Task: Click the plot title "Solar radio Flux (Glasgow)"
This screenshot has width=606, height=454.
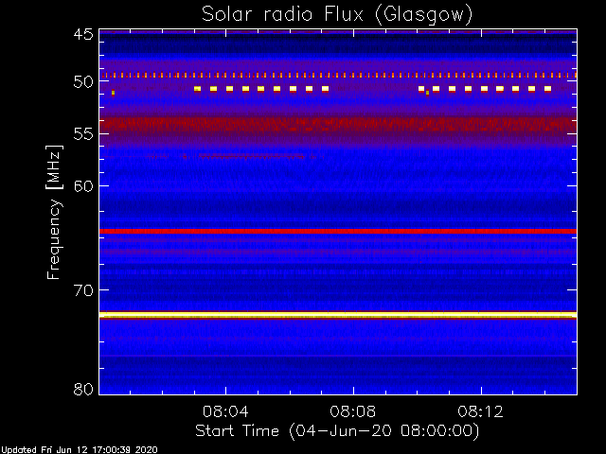Action: point(337,15)
